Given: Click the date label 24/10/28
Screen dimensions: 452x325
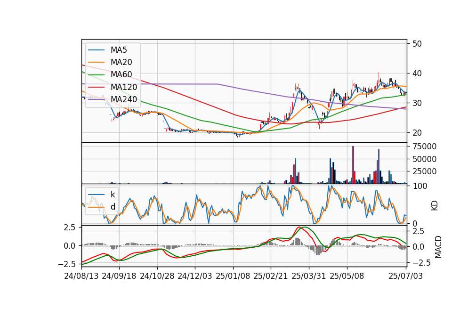Looking at the screenshot, I should (x=157, y=276).
